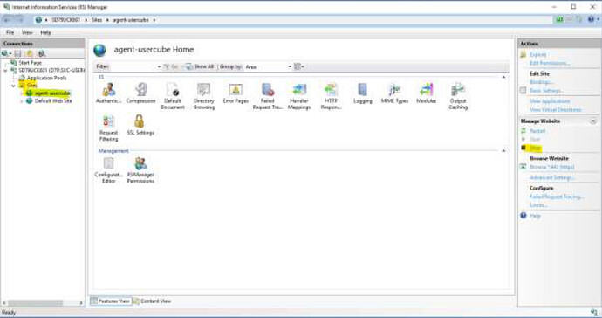The width and height of the screenshot is (602, 318).
Task: Click View Applications link
Action: (x=550, y=101)
